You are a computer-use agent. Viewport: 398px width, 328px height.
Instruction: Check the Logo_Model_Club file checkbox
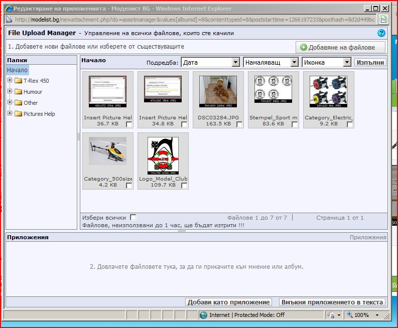pos(184,186)
